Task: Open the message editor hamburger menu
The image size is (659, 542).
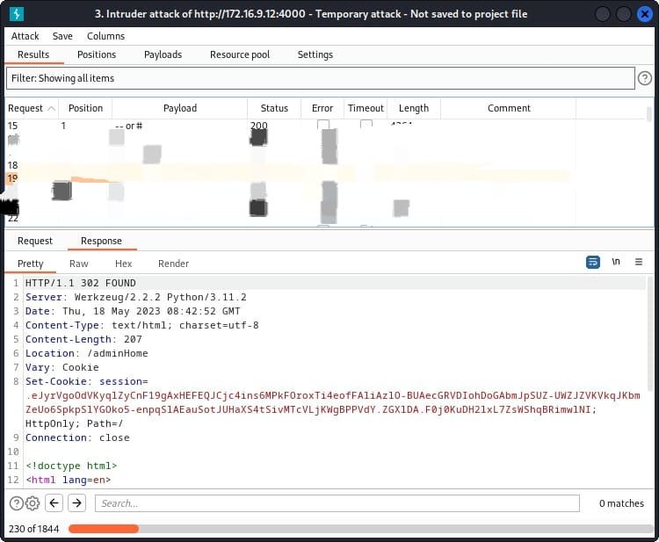Action: pos(639,262)
